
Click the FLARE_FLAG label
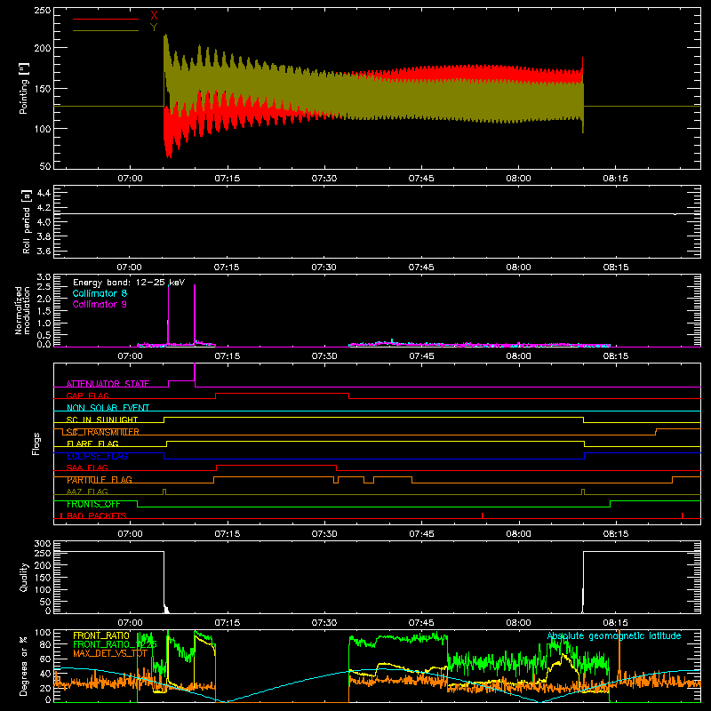click(92, 443)
